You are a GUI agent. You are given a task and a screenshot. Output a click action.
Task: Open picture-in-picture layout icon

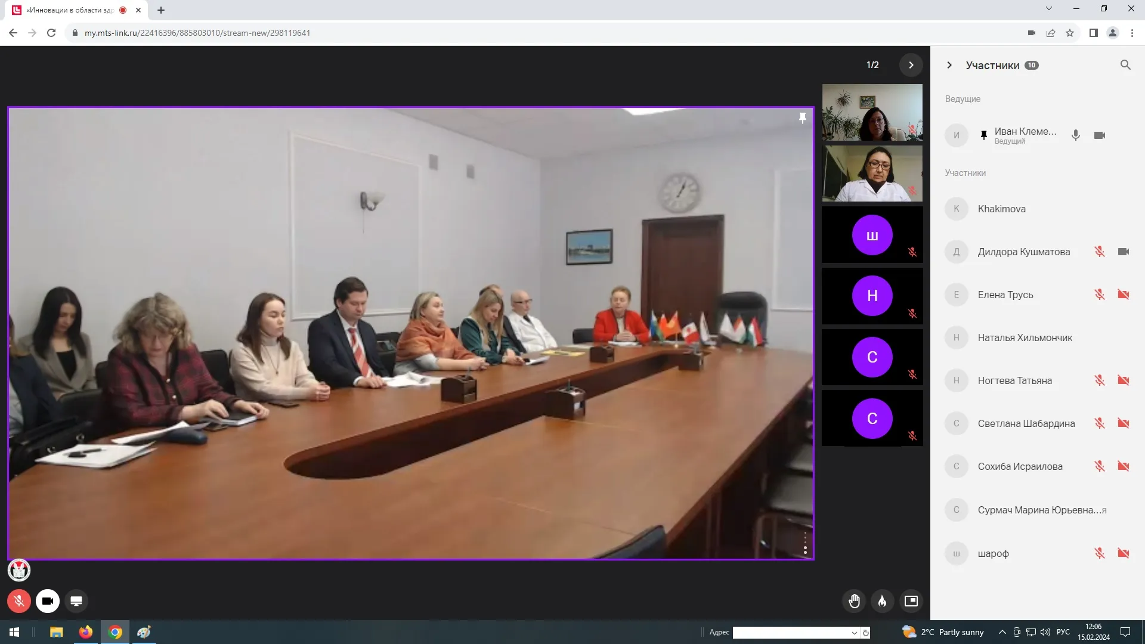911,601
